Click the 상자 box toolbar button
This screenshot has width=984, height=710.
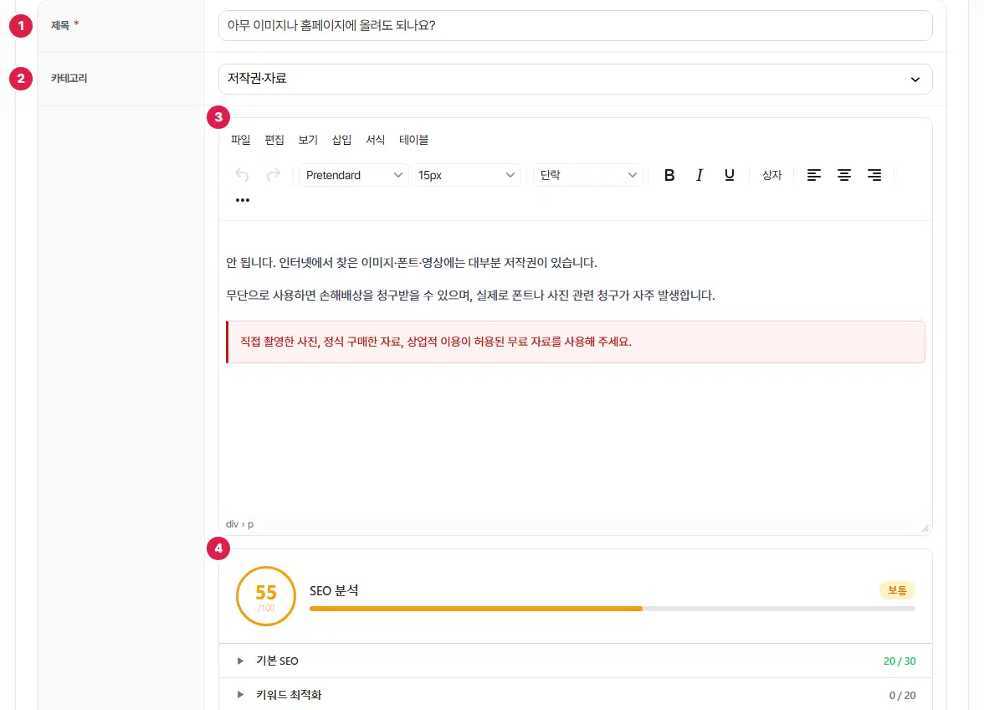tap(771, 175)
